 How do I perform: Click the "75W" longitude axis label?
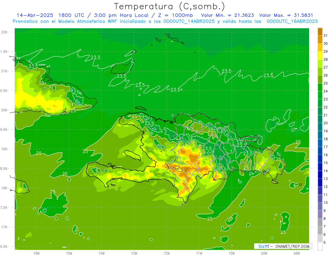69,253
